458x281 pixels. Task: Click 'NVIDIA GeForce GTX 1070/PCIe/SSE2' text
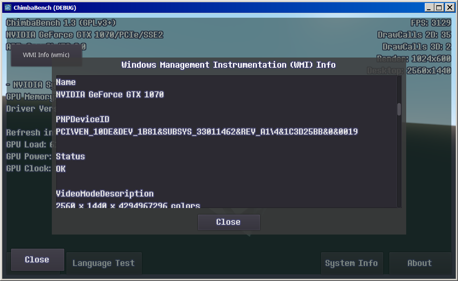(x=85, y=35)
